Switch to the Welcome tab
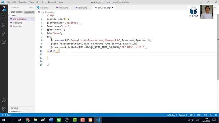The width and height of the screenshot is (219, 123). [44, 8]
